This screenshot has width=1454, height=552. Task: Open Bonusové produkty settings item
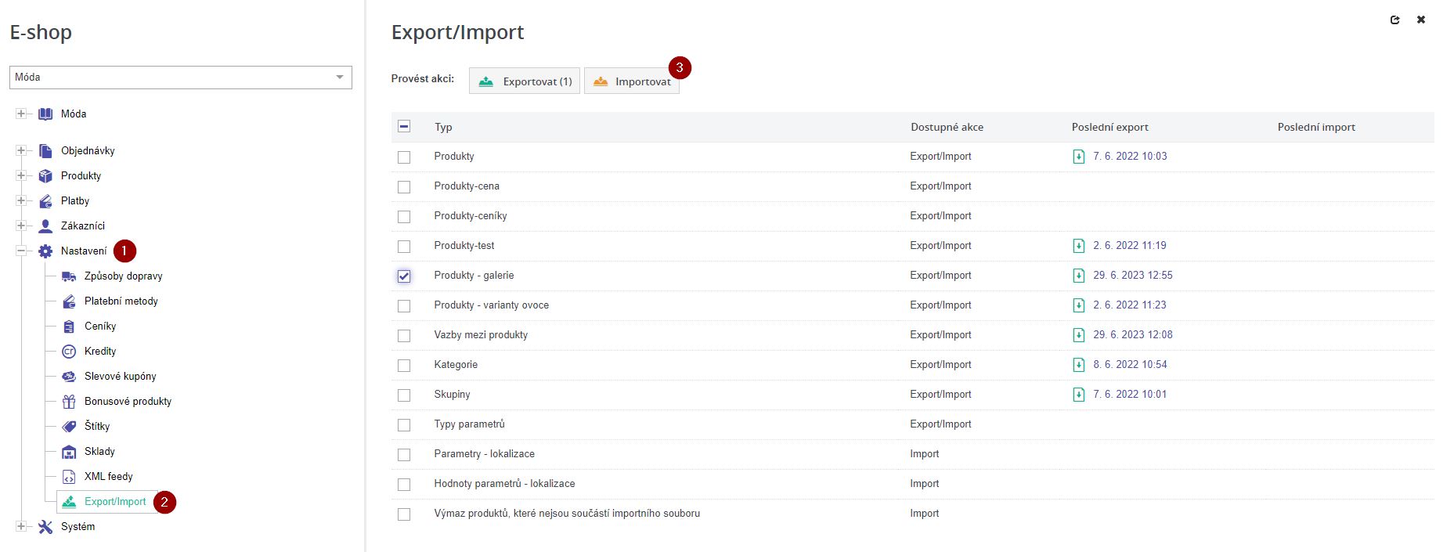tap(128, 402)
